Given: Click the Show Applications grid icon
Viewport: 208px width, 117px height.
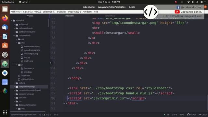Looking at the screenshot, I should (x=5, y=112).
